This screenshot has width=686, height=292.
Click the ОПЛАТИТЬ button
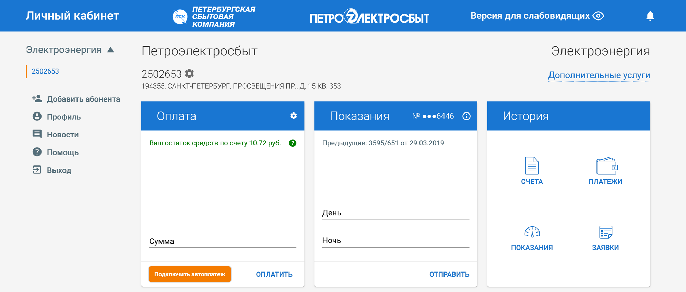tap(274, 274)
